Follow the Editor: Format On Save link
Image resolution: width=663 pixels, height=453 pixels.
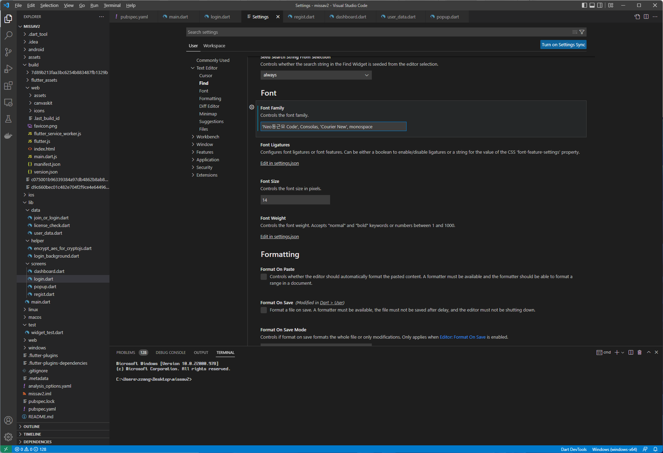point(463,337)
